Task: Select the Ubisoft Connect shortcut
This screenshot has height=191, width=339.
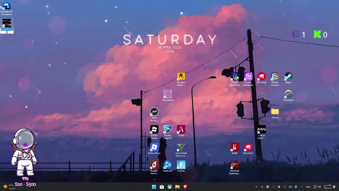Action: 275,79
